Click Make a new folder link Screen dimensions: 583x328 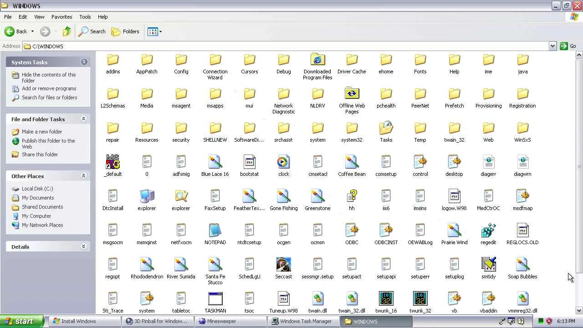pos(42,132)
